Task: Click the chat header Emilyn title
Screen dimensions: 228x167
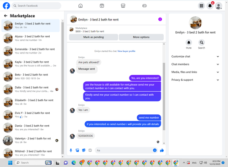Action: (98, 20)
